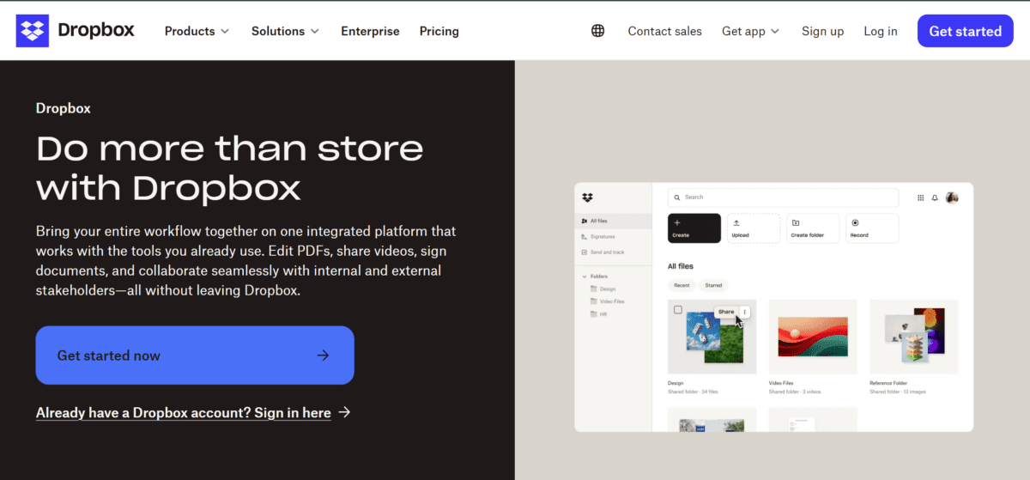The height and width of the screenshot is (480, 1030).
Task: Click the upload arrow icon on Upload tile
Action: (736, 222)
